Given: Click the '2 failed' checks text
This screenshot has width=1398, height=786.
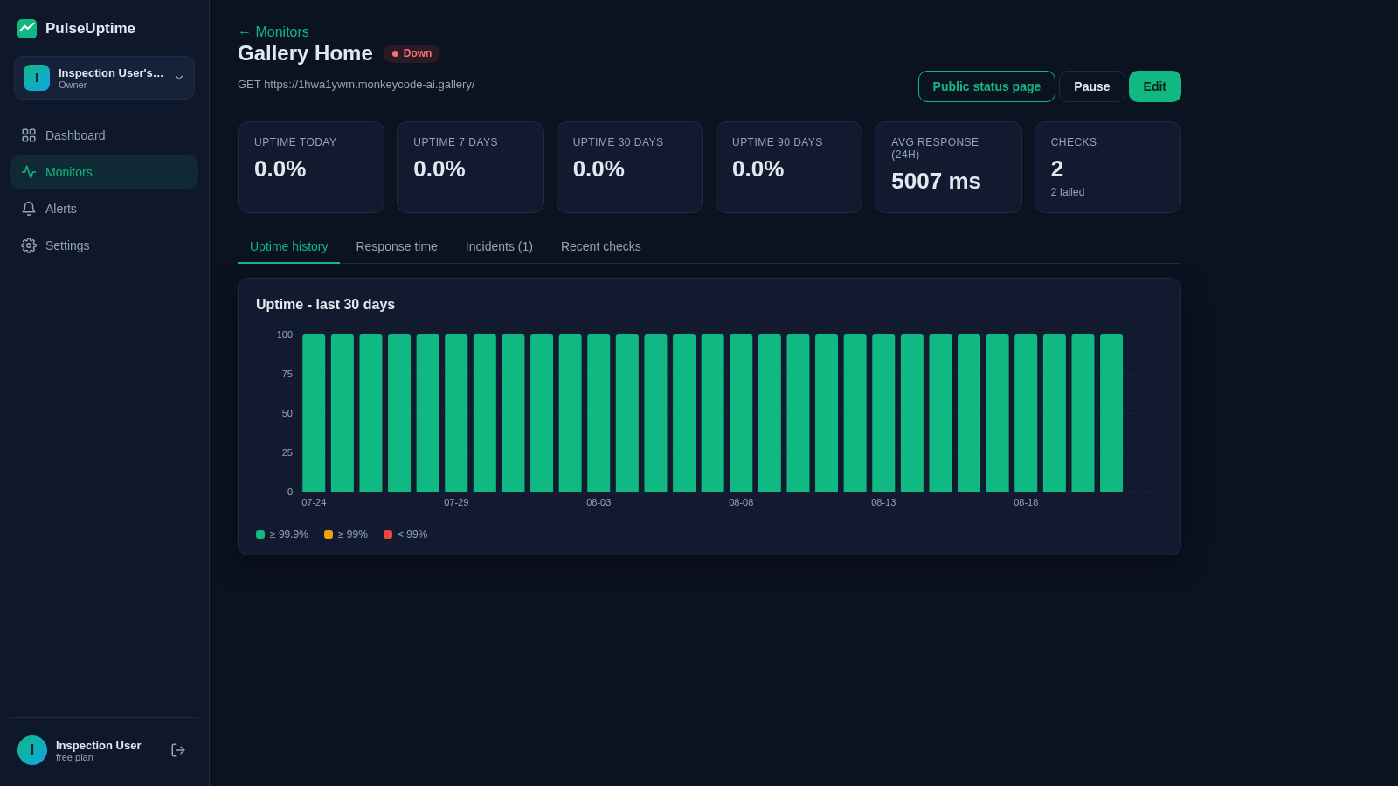Looking at the screenshot, I should coord(1068,192).
